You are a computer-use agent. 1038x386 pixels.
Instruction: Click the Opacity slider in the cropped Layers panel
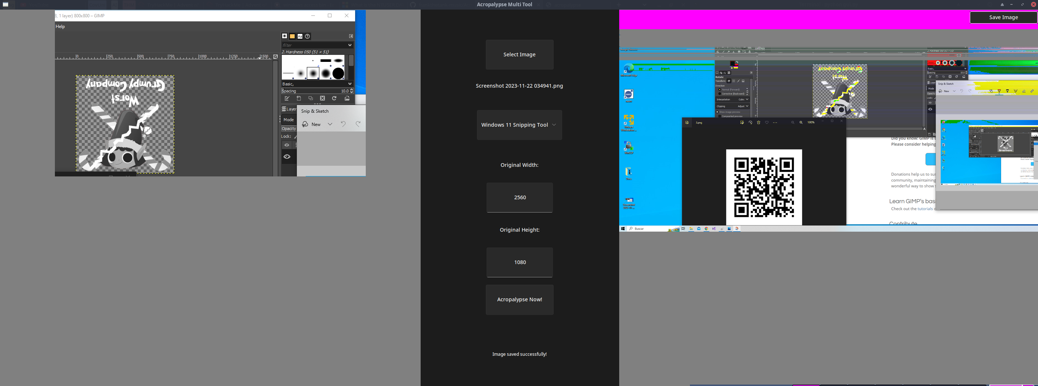289,129
